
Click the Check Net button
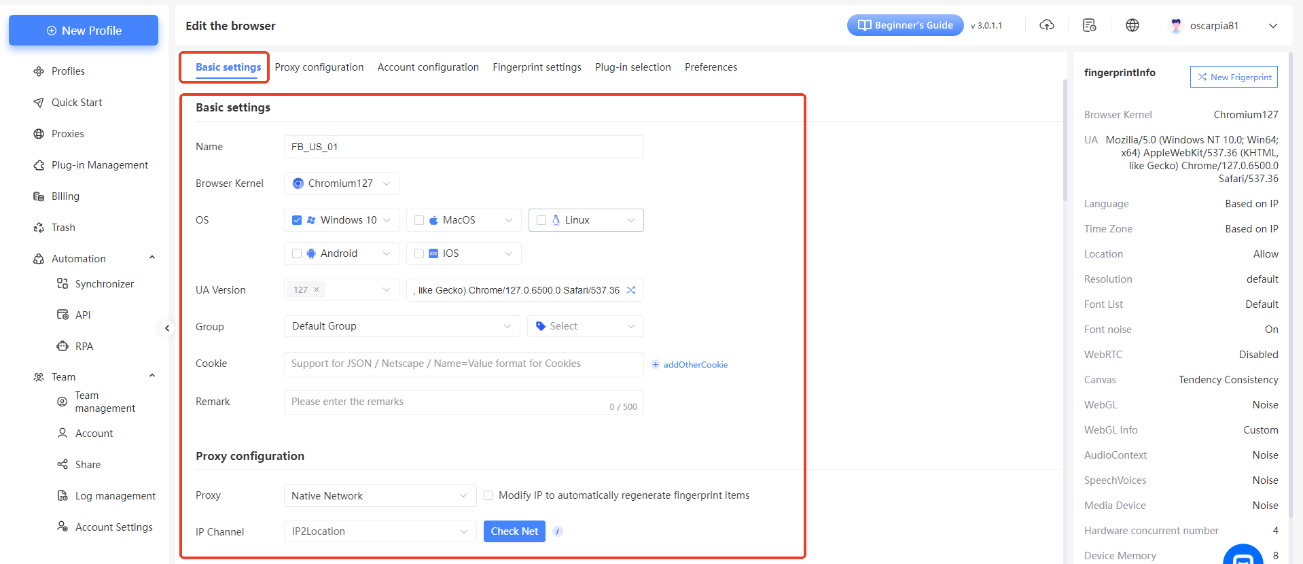tap(514, 531)
